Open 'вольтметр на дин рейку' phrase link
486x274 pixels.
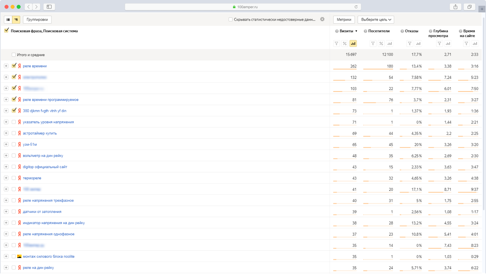(43, 156)
